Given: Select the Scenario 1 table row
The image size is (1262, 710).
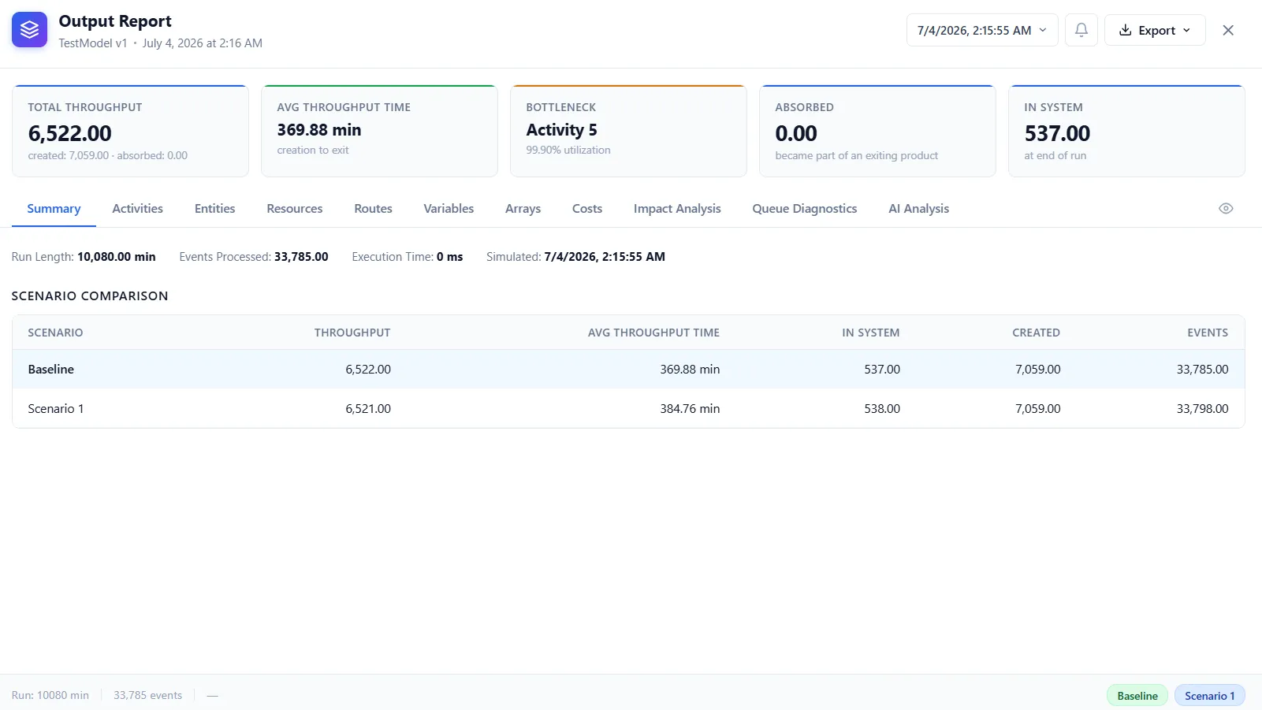Looking at the screenshot, I should point(628,408).
